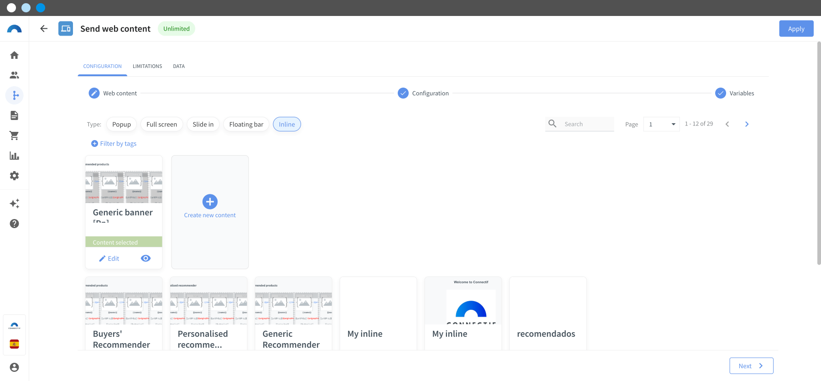The height and width of the screenshot is (381, 821).
Task: Click the Unlimited badge
Action: point(177,29)
